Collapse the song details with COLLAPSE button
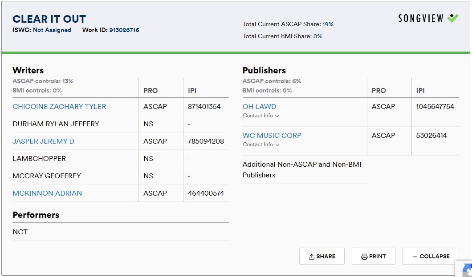 [x=431, y=256]
